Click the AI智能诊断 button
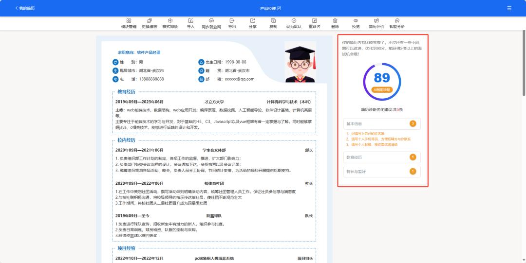 [382, 90]
